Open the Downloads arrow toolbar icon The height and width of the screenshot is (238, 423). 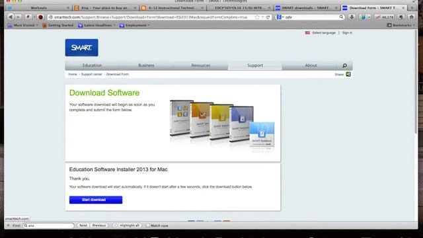(x=352, y=17)
